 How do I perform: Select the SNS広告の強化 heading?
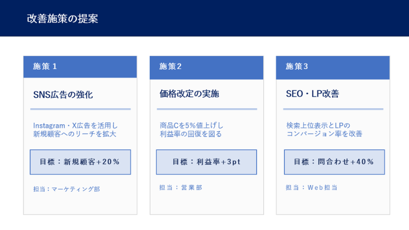click(x=63, y=95)
